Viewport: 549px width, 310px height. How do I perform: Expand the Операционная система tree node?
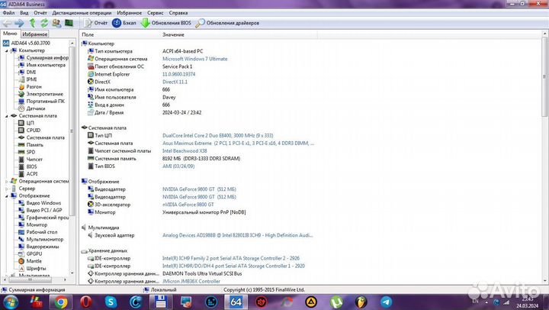point(6,182)
